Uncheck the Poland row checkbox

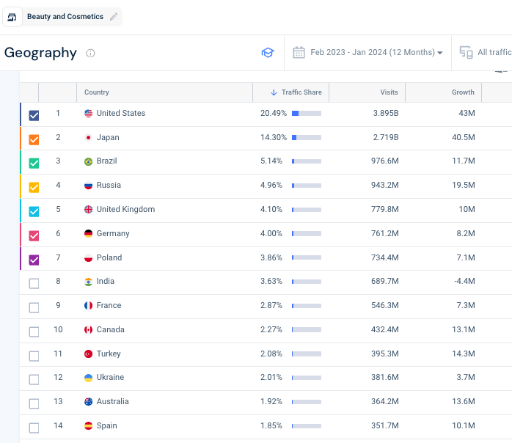(x=34, y=260)
